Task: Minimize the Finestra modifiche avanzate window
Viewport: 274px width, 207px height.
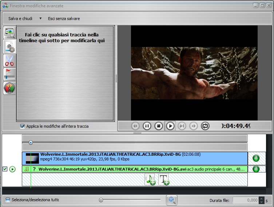Action: pyautogui.click(x=256, y=5)
